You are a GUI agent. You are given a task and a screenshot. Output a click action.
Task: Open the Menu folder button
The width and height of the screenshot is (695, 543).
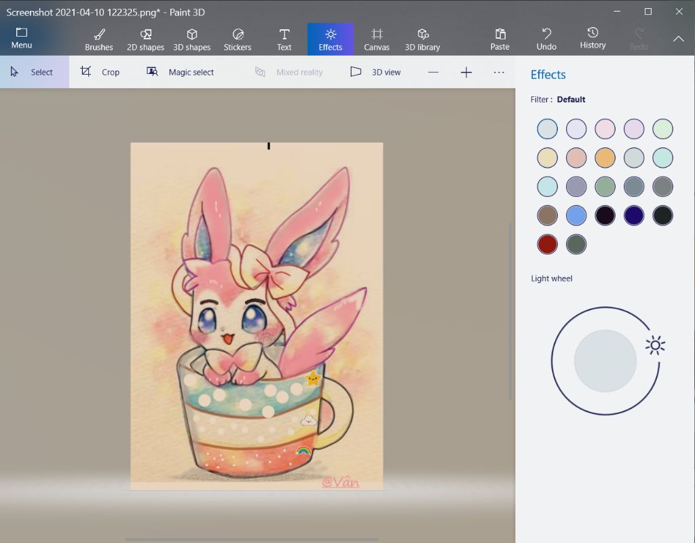(x=21, y=39)
